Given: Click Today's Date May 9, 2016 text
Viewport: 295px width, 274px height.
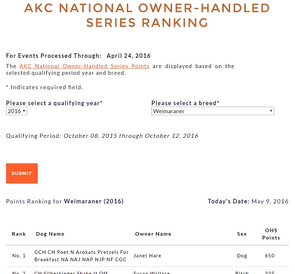Looking at the screenshot, I should coord(248,201).
